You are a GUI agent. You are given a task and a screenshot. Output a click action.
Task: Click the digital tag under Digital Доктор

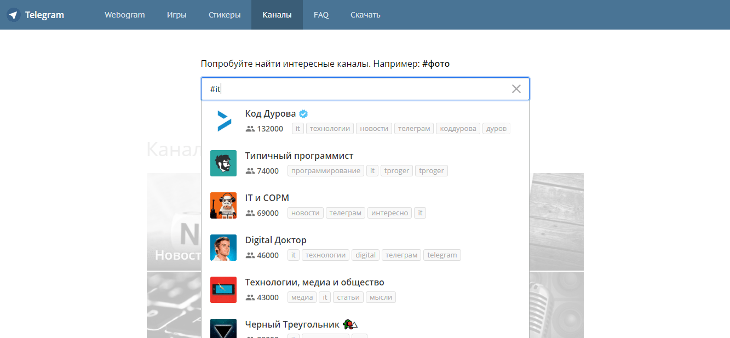coord(365,255)
